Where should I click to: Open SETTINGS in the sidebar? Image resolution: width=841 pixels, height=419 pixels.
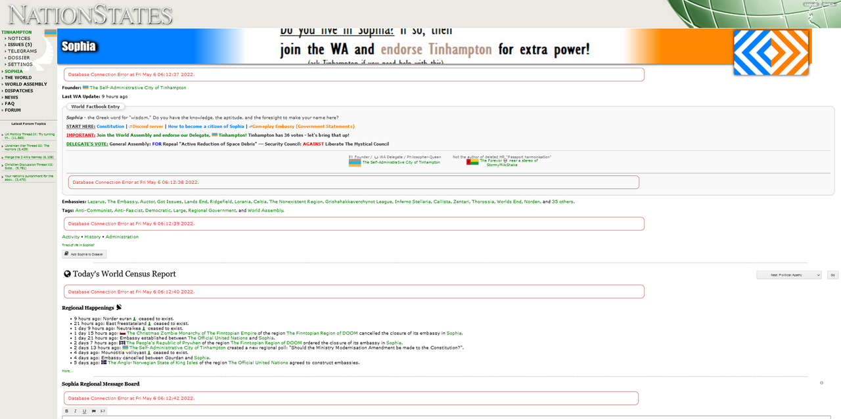[20, 64]
